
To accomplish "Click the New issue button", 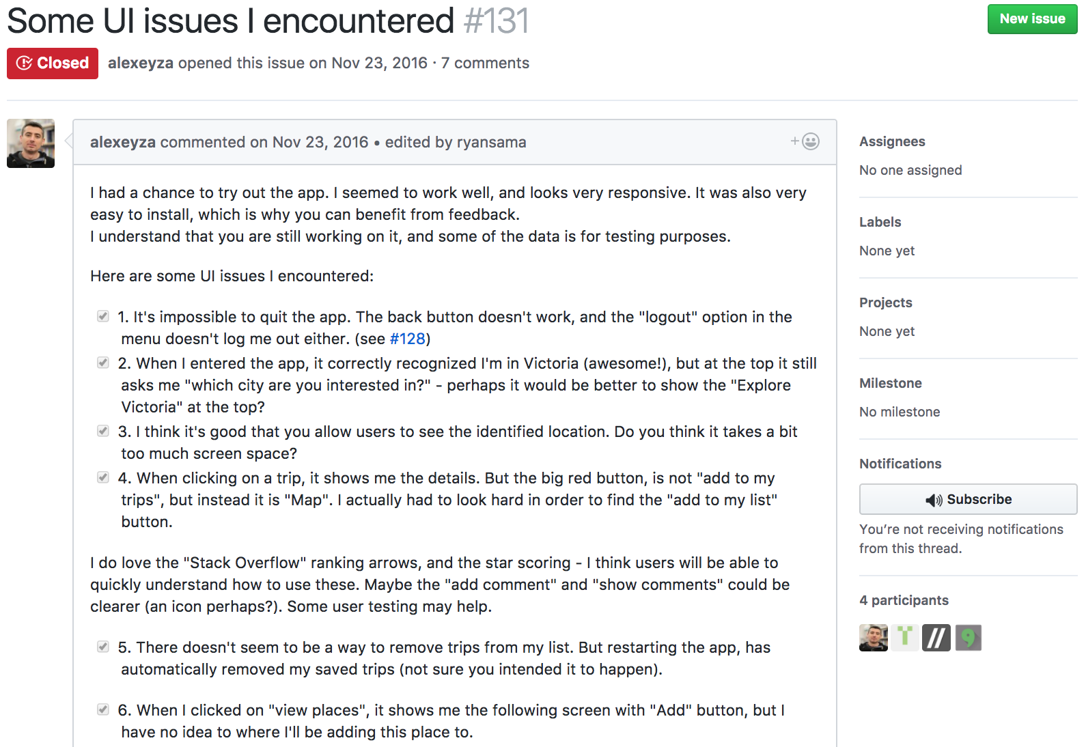I will (1031, 19).
